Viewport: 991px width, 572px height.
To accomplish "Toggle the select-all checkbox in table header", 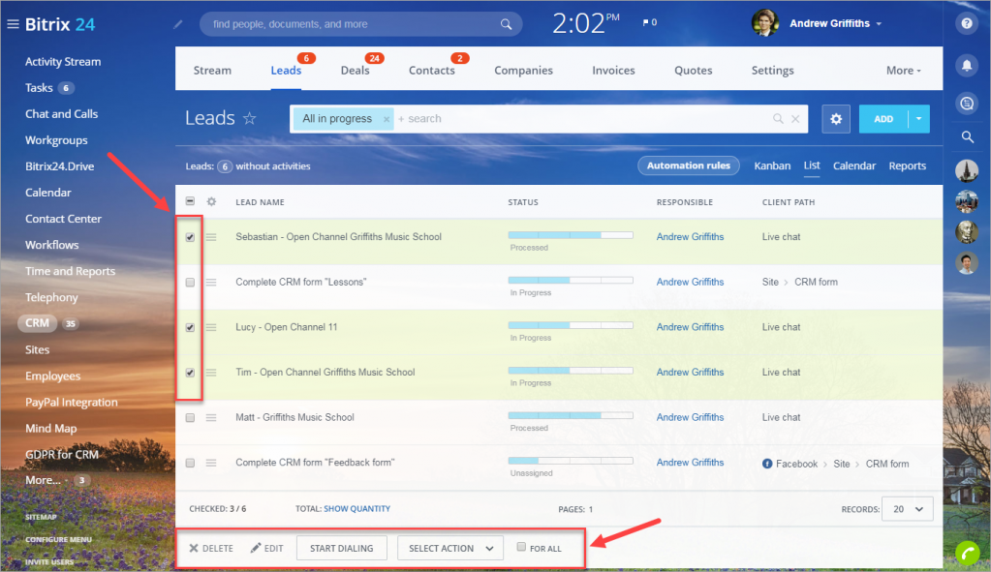I will [190, 201].
